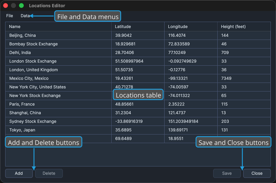Click latitude value 51.50735
276x183 pixels.
(124, 70)
